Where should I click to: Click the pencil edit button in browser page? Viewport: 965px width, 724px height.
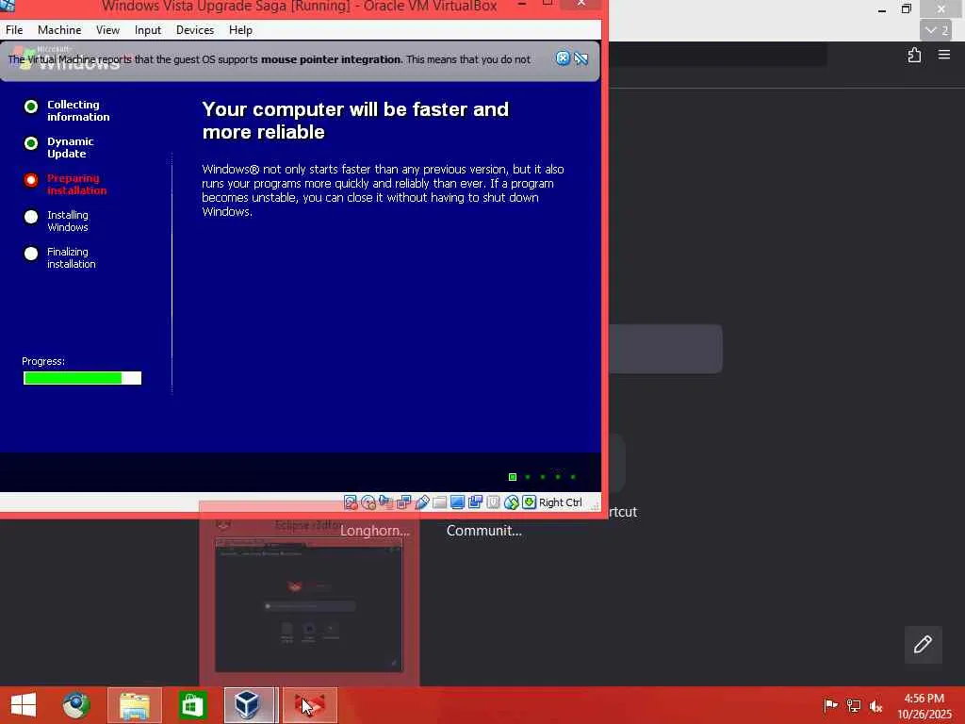[923, 645]
